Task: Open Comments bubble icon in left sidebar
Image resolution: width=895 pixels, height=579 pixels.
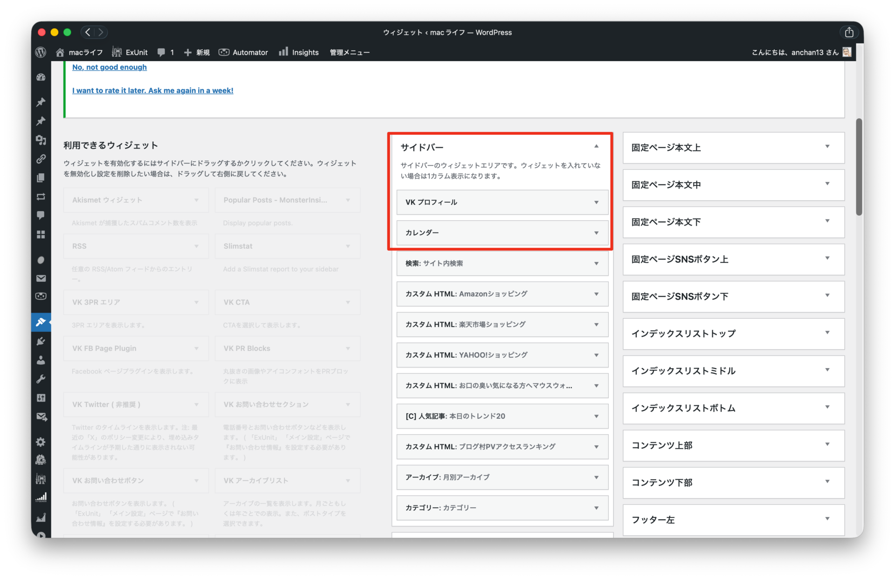Action: click(x=41, y=215)
